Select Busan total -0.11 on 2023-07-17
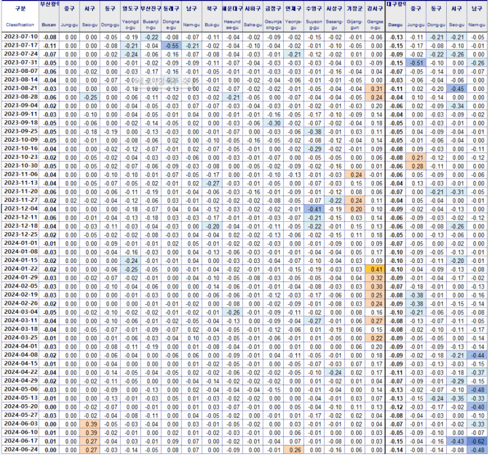Viewport: 488px width, 455px height. point(49,46)
